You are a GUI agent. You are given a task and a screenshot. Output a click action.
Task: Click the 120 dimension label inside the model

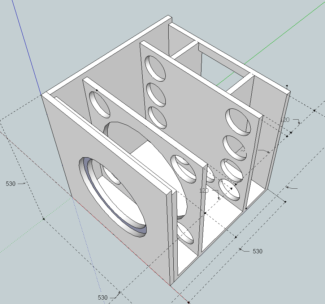pos(204,190)
